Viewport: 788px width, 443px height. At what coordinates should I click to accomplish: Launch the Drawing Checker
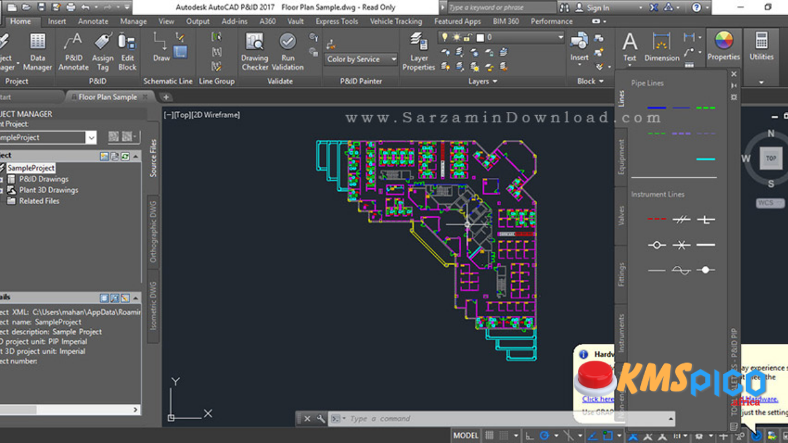254,51
